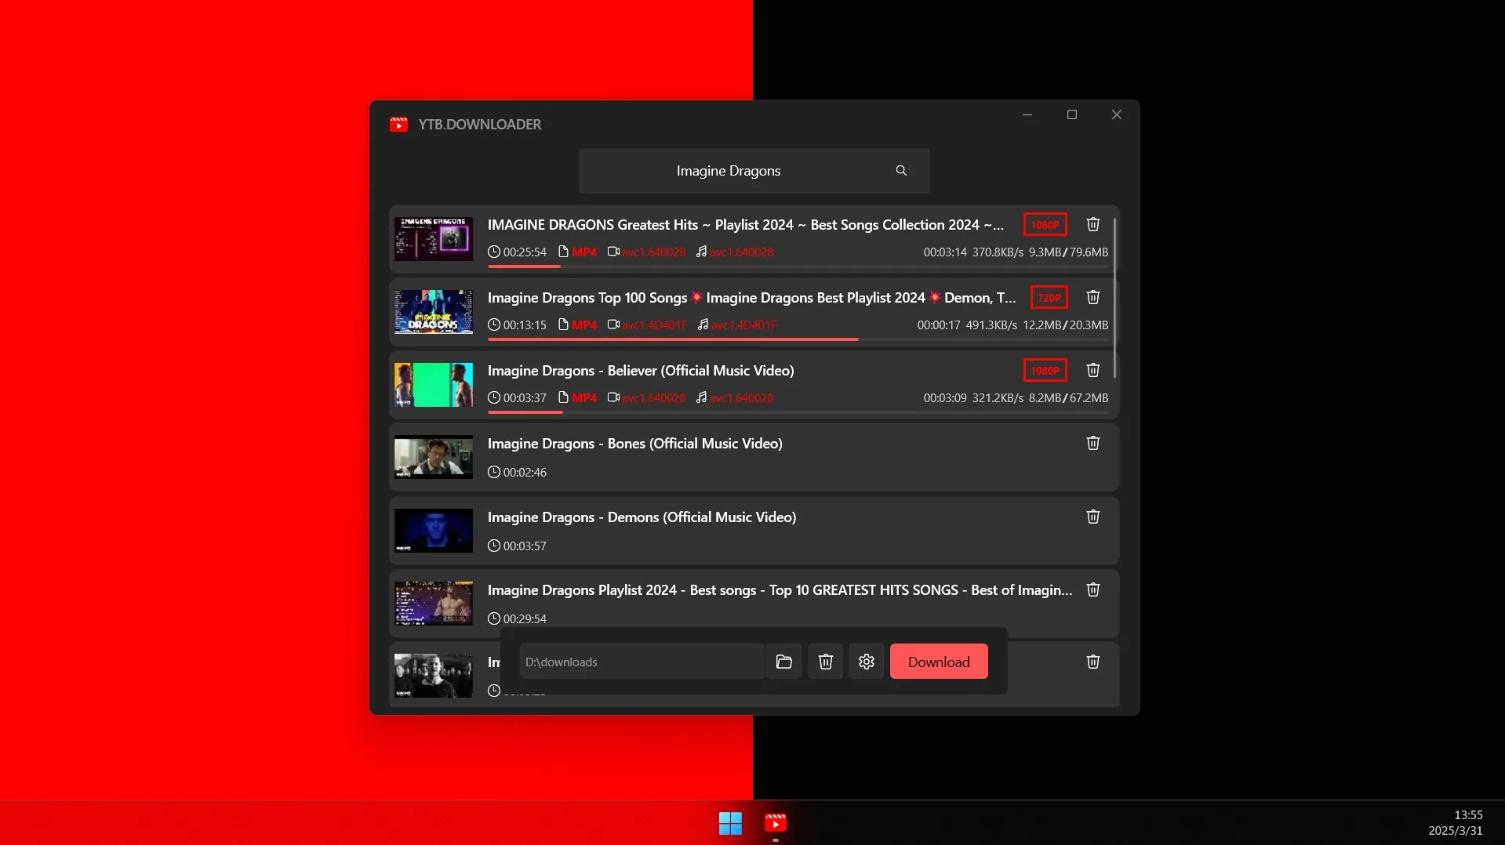Click the video codec icon in Believer row
1505x845 pixels.
pos(613,397)
